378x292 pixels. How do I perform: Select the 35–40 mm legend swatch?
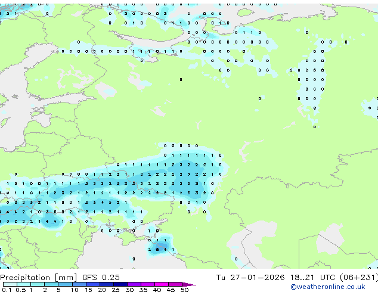coord(148,284)
